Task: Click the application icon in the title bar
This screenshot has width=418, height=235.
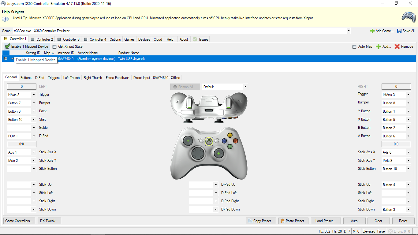Action: [x=3, y=3]
